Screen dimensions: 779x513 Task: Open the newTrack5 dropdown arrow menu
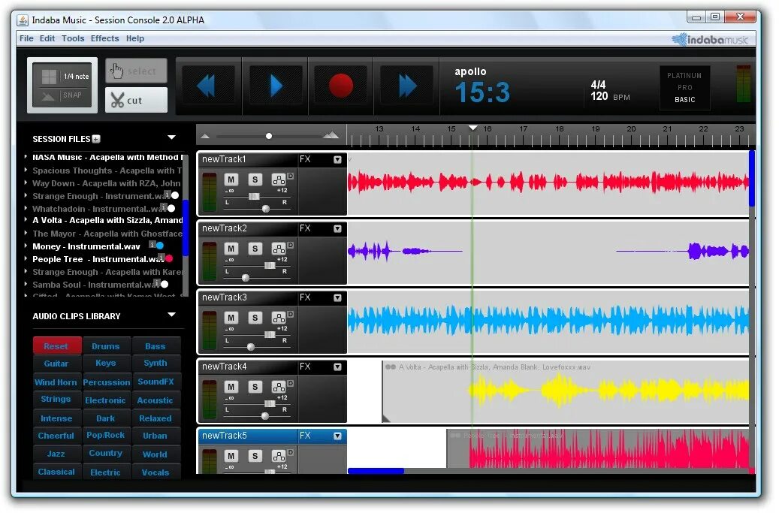click(x=339, y=437)
